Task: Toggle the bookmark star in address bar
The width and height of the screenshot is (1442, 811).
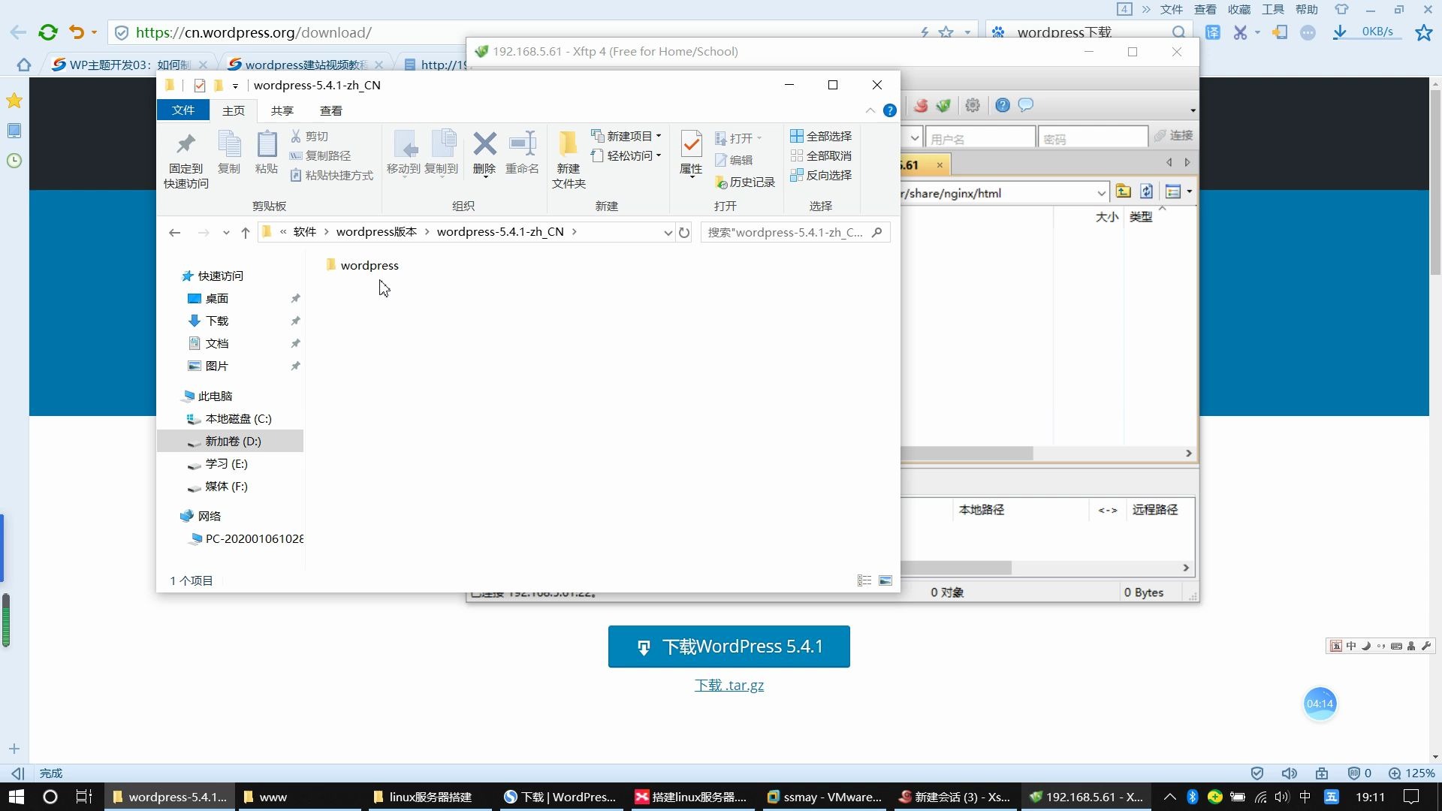Action: (945, 32)
